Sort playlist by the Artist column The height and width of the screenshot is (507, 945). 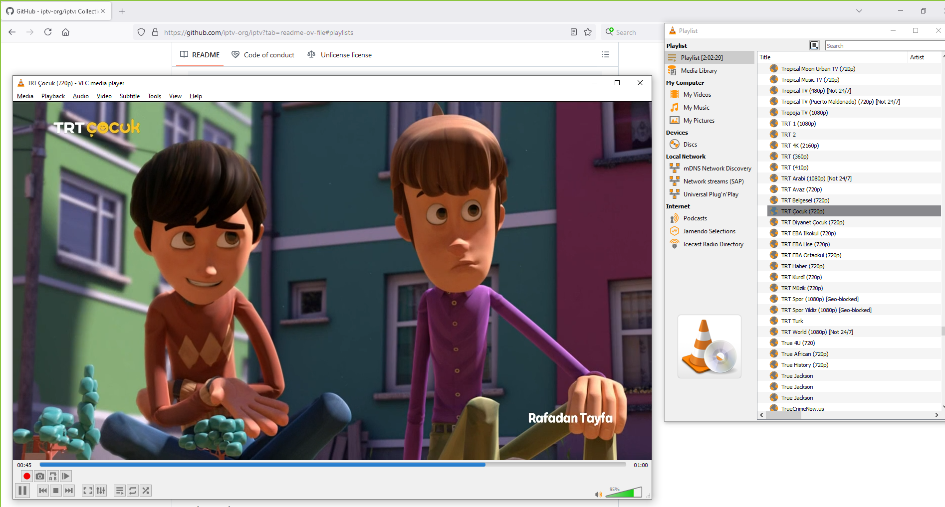point(925,57)
